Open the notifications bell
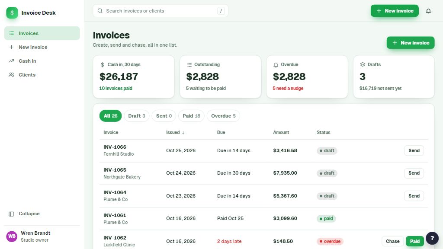 click(x=428, y=11)
